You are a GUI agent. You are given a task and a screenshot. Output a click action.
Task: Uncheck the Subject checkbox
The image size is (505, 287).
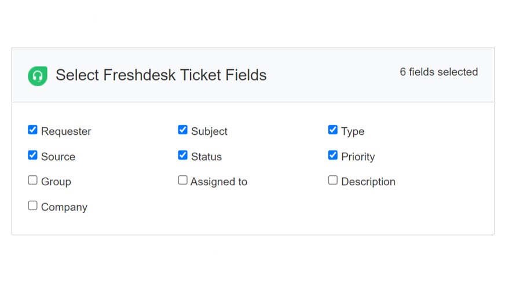click(183, 130)
